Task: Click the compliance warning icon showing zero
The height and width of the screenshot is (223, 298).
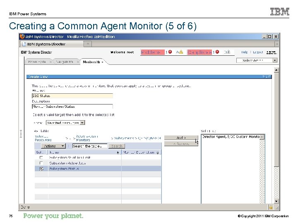Action: pyautogui.click(x=228, y=52)
